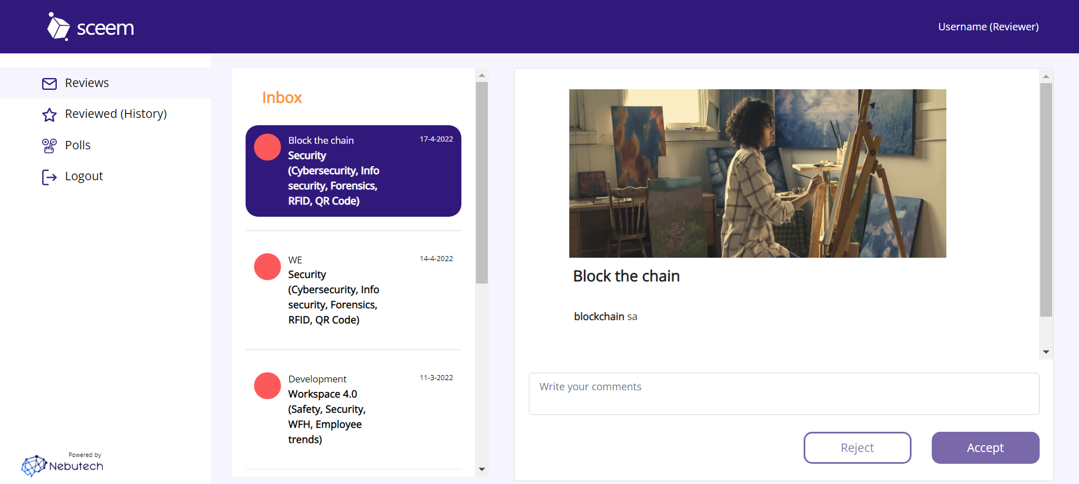The height and width of the screenshot is (484, 1079).
Task: Click the Reviews envelope icon
Action: (49, 84)
